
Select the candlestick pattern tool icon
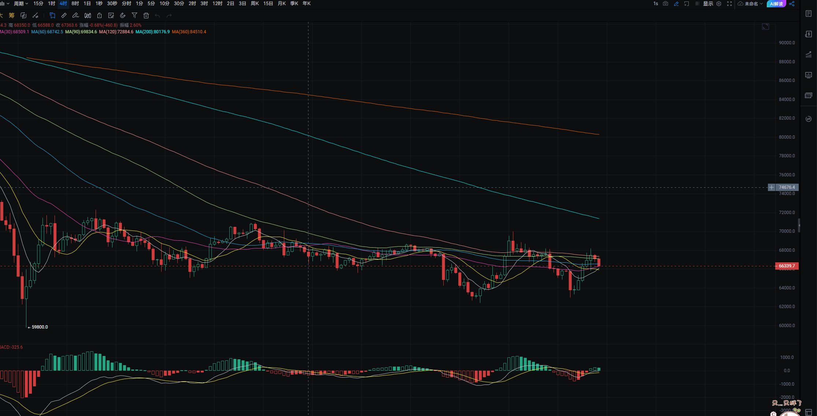[88, 15]
